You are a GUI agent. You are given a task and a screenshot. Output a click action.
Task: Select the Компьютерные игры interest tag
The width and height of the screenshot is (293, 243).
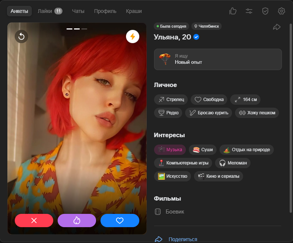coord(183,163)
